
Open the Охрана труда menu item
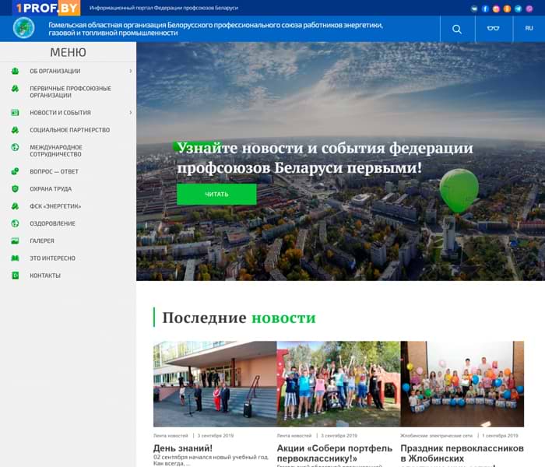[51, 188]
